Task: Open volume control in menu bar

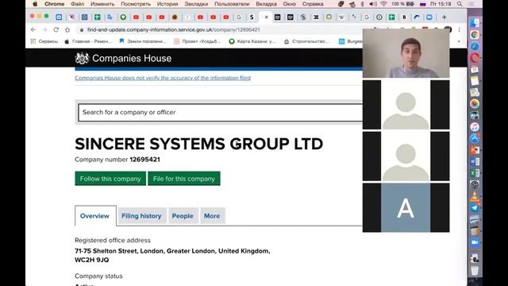Action: point(373,4)
